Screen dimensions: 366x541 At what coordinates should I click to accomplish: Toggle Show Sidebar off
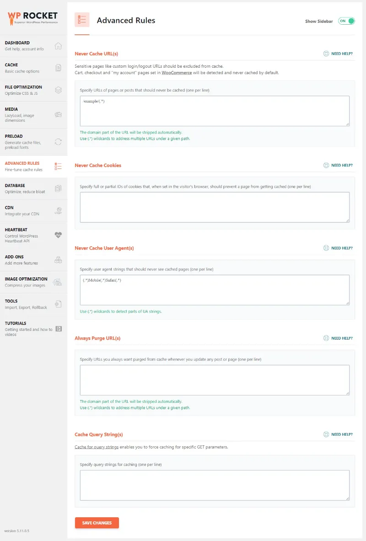pyautogui.click(x=346, y=21)
